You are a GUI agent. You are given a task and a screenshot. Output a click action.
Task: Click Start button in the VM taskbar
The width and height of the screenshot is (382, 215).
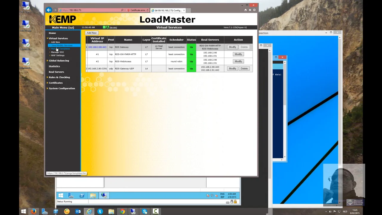61,196
